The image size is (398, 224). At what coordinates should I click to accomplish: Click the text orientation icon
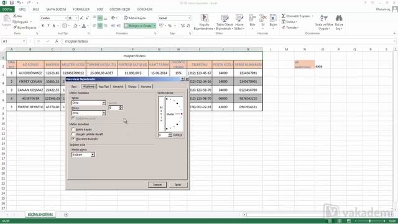[x=113, y=18]
